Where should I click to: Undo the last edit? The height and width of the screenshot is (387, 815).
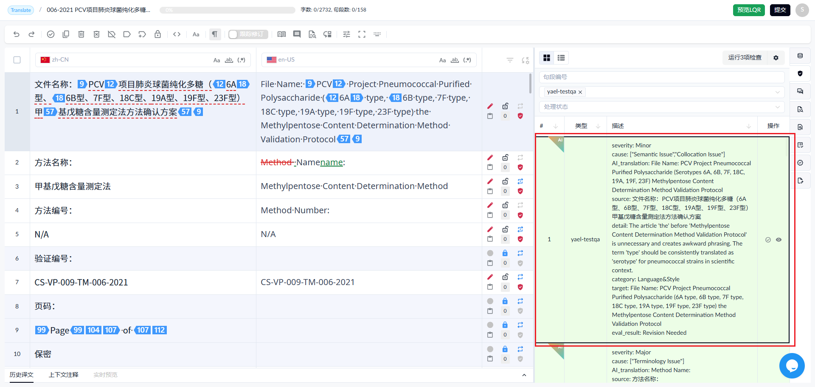pos(17,34)
